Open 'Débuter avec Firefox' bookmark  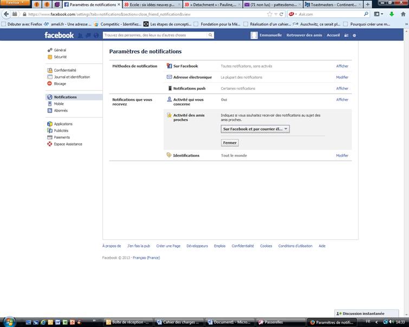tap(22, 24)
